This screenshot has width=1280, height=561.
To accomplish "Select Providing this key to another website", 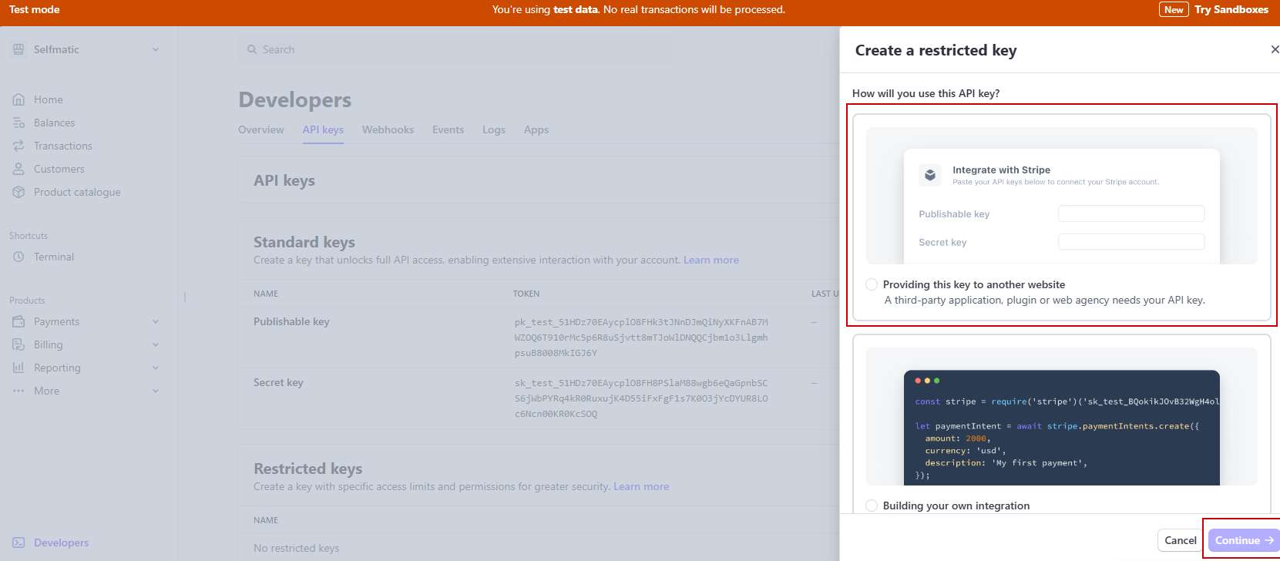I will tap(872, 284).
